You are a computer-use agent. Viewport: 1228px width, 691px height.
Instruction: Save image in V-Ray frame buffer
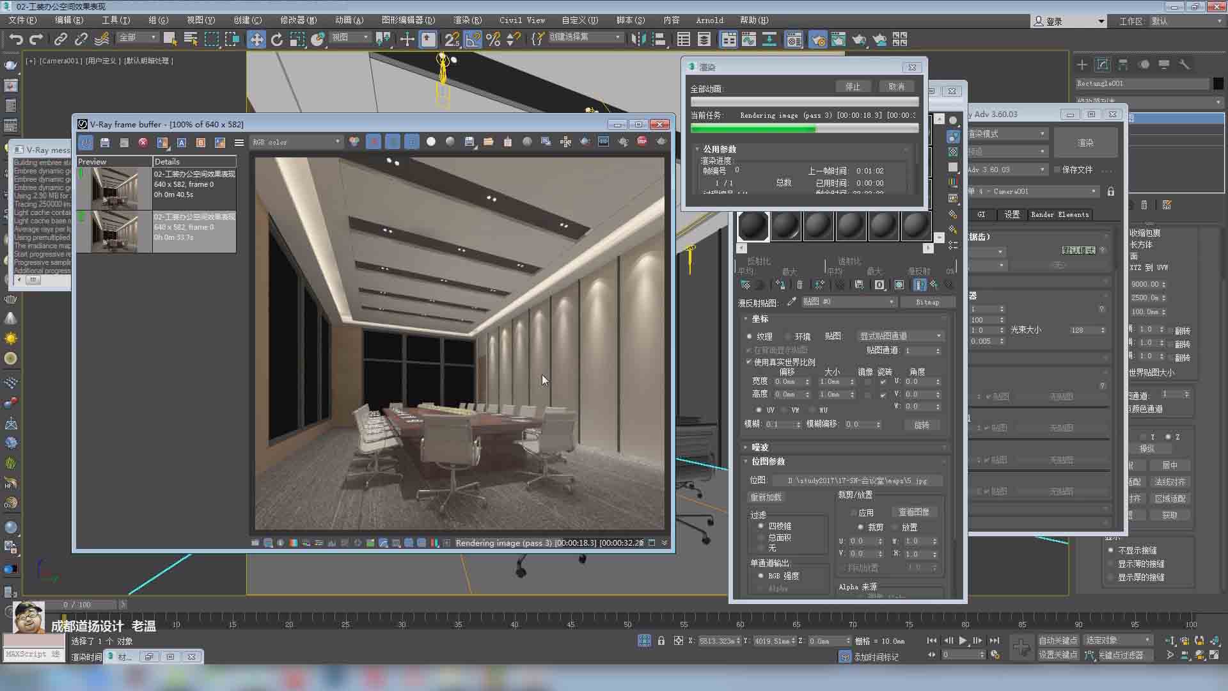click(x=105, y=142)
